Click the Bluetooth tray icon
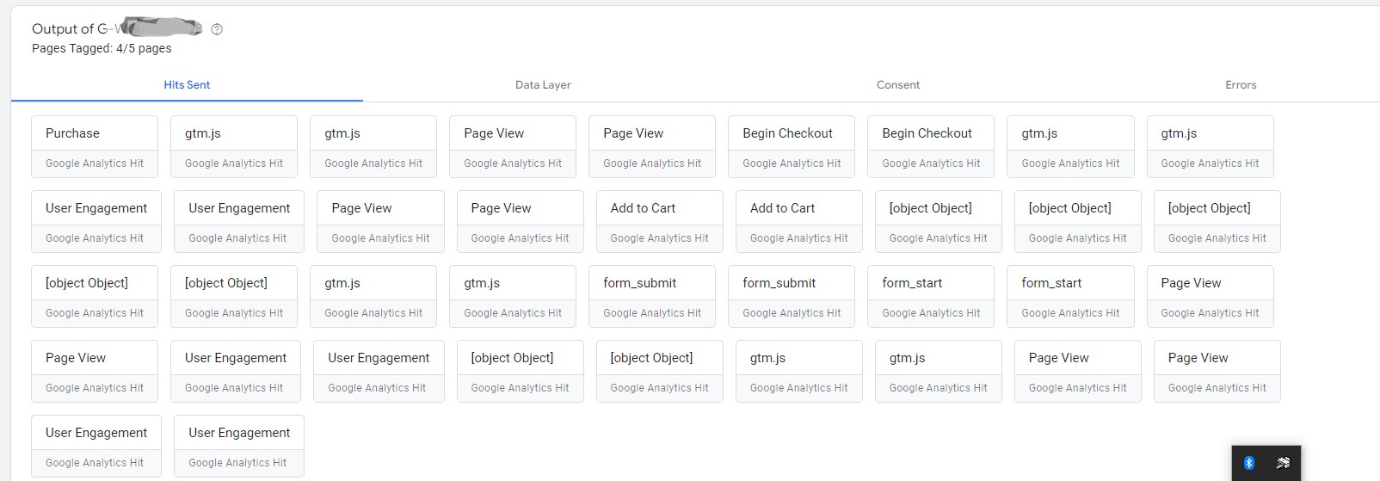The width and height of the screenshot is (1380, 481). 1249,463
